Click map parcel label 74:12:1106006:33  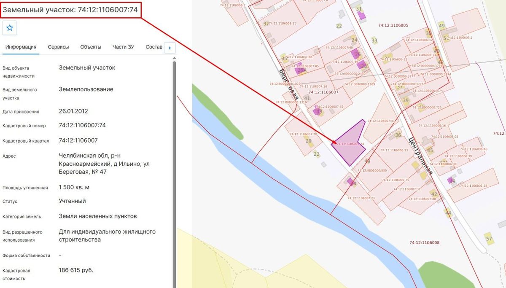[x=394, y=150]
